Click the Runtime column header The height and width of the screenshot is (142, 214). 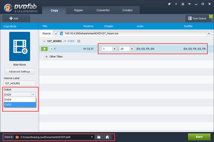pyautogui.click(x=89, y=26)
